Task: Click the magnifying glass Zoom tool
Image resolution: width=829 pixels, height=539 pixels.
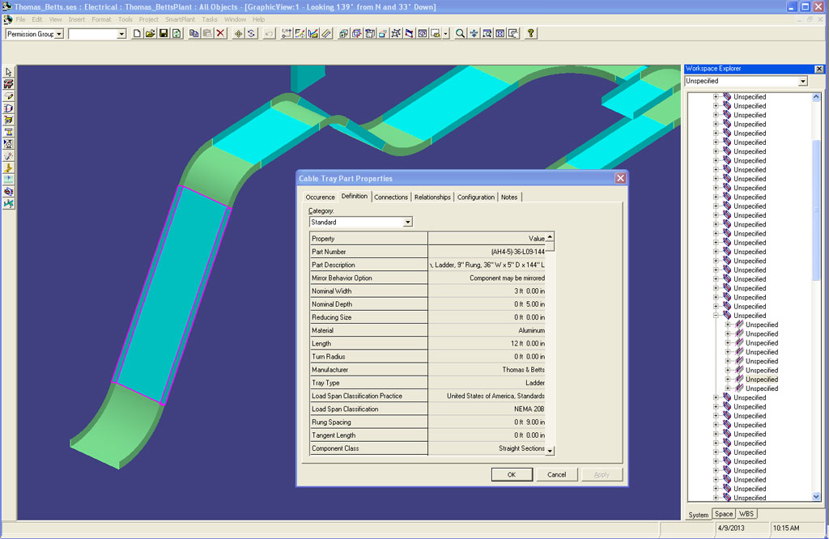Action: point(460,34)
